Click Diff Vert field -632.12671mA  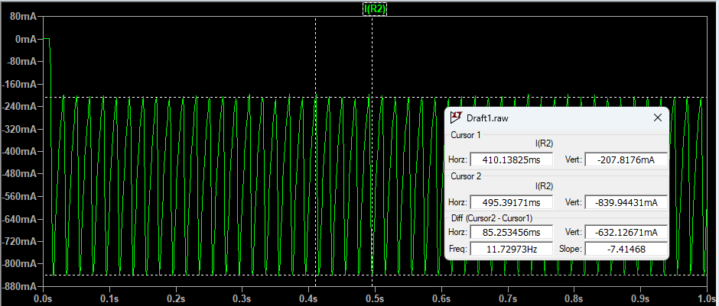tap(626, 232)
